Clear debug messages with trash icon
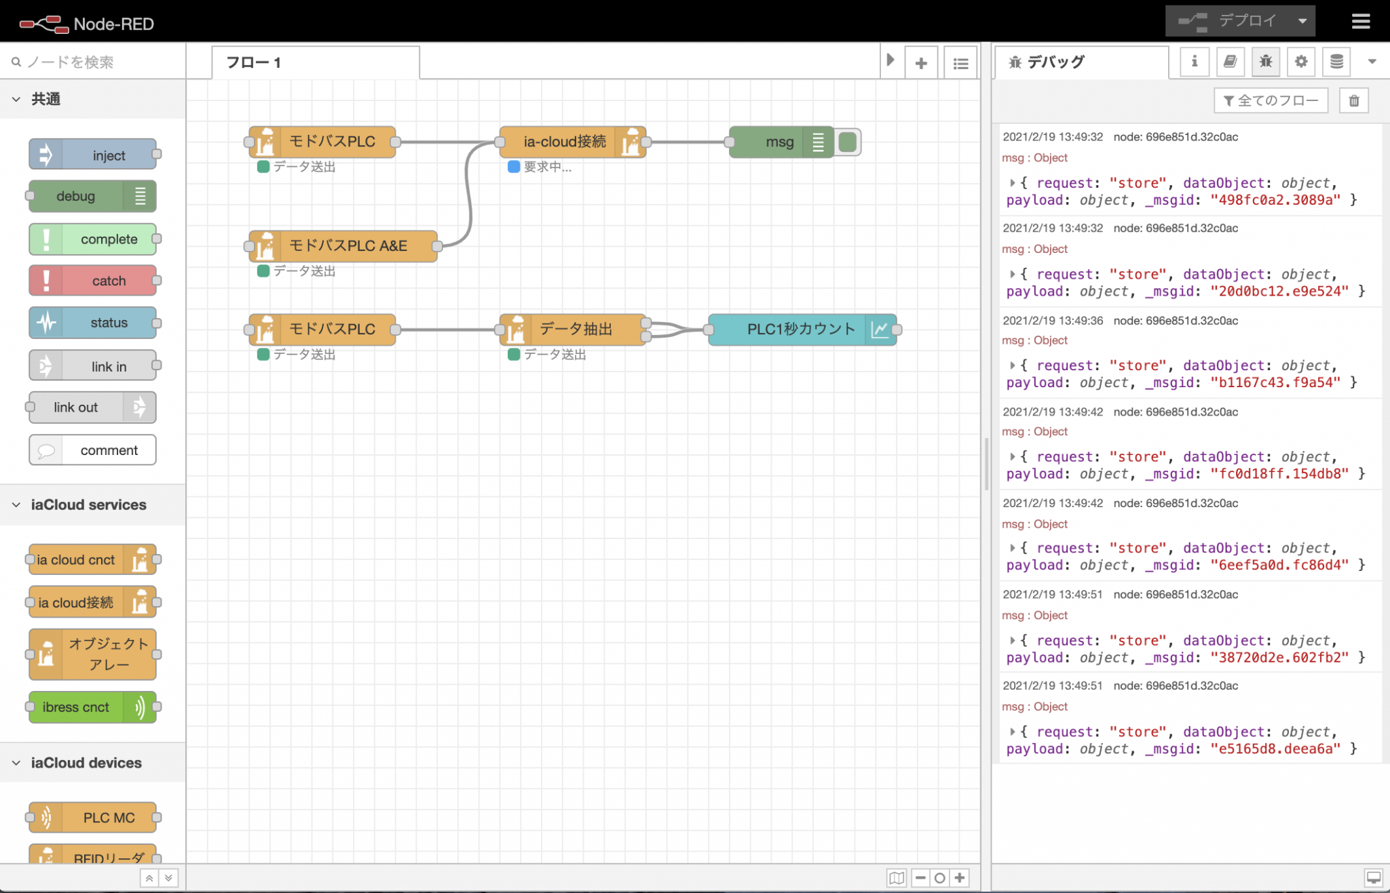 coord(1353,101)
